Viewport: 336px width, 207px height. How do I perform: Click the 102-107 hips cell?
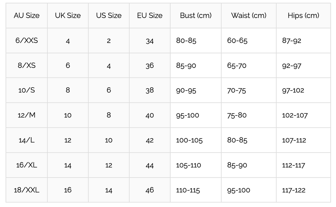point(295,115)
